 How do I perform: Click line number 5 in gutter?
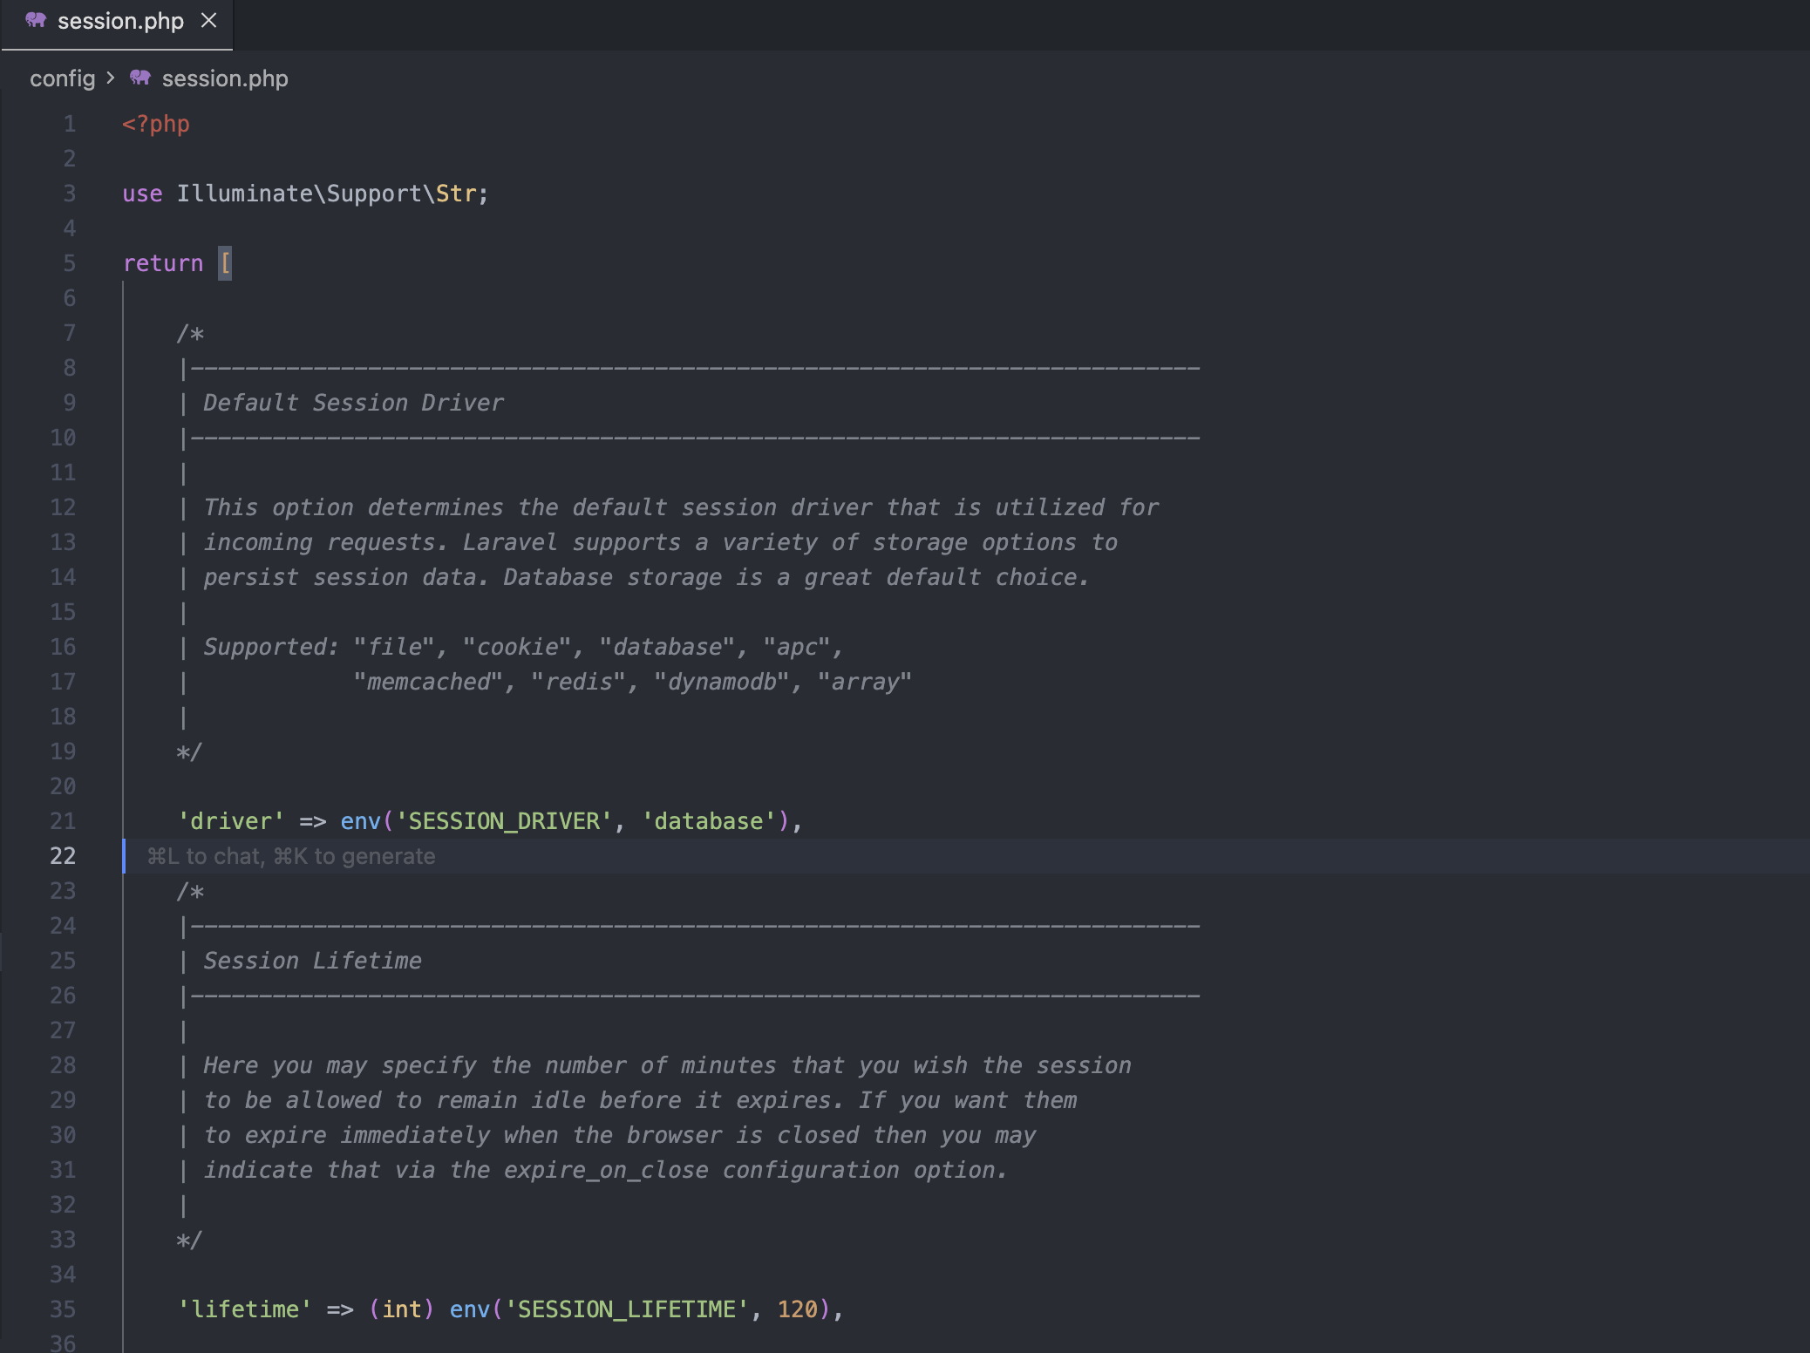(x=69, y=263)
